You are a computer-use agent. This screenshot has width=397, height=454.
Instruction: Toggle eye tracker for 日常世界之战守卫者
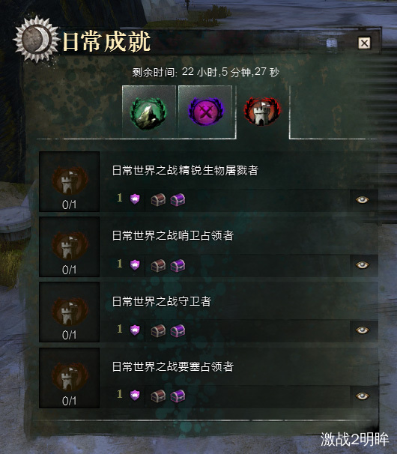363,330
